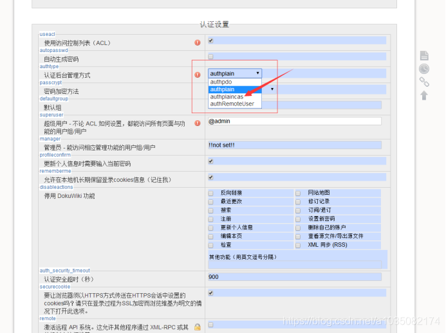Check the 最近更改 disable action box
This screenshot has width=446, height=333.
point(210,202)
